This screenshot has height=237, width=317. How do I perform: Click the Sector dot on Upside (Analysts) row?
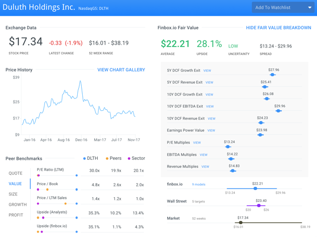pyautogui.click(x=43, y=218)
